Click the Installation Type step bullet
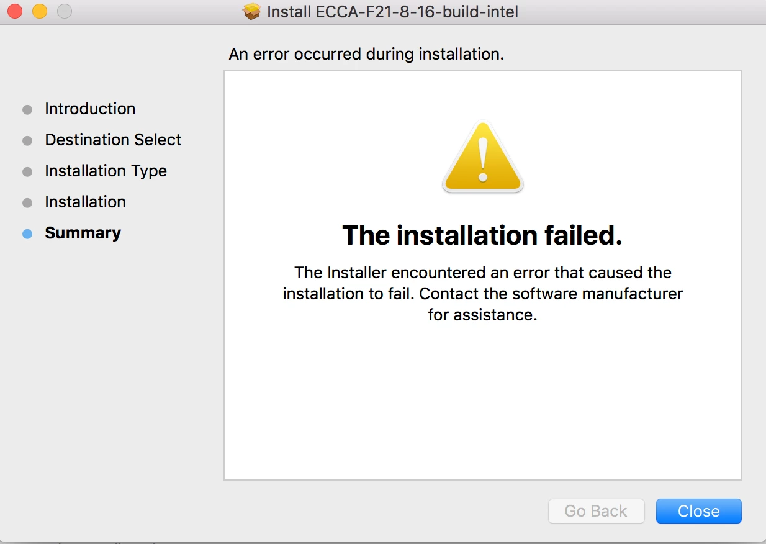Image resolution: width=766 pixels, height=544 pixels. click(27, 171)
